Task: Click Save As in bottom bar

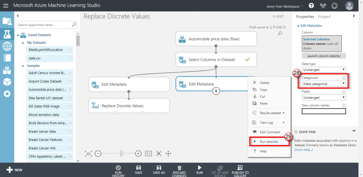Action: click(159, 170)
